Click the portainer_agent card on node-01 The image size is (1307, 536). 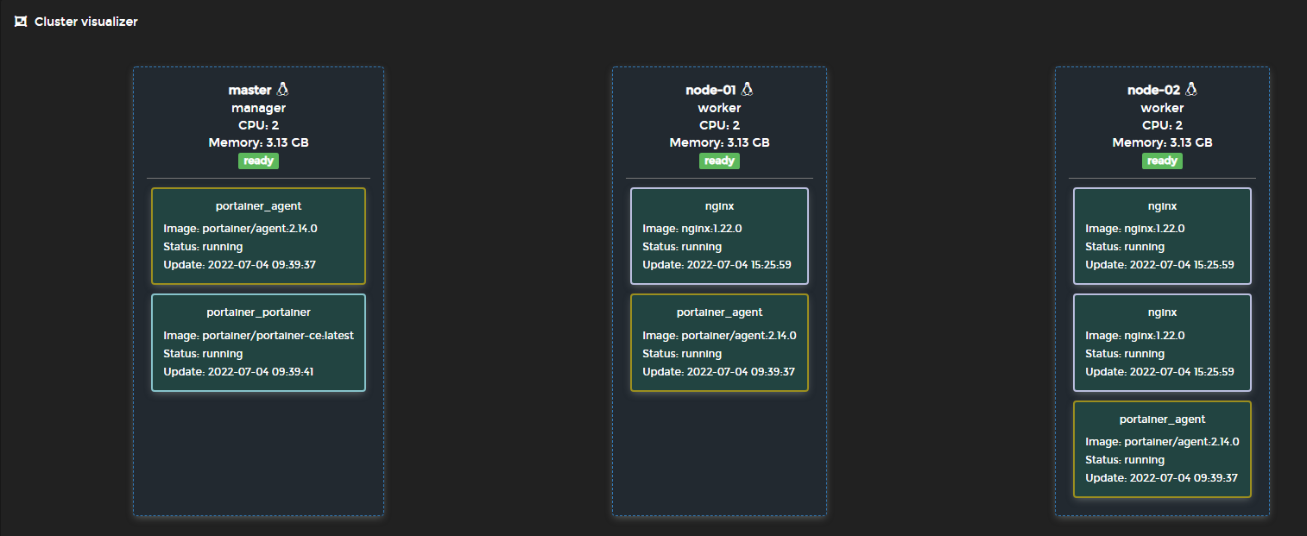(719, 342)
